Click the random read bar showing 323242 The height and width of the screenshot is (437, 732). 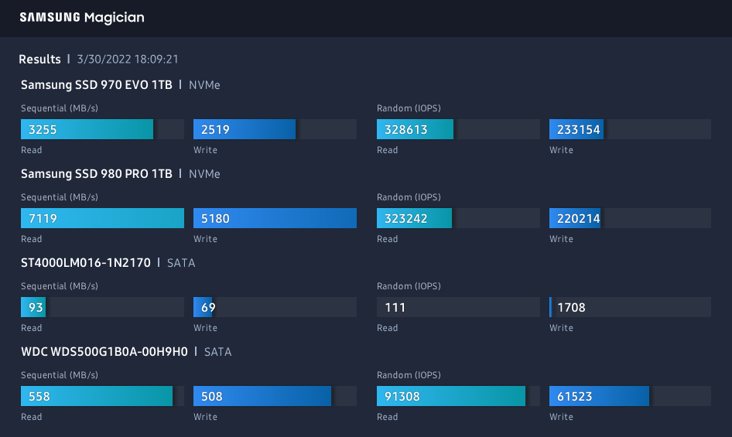tap(414, 218)
